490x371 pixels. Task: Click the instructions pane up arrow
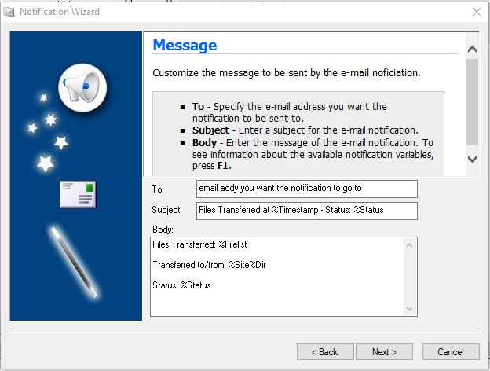pyautogui.click(x=472, y=49)
